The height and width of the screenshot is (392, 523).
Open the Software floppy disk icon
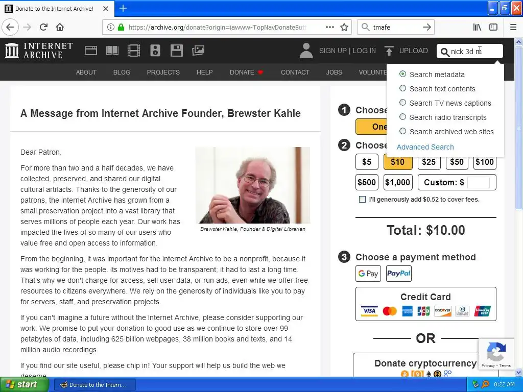click(x=176, y=51)
